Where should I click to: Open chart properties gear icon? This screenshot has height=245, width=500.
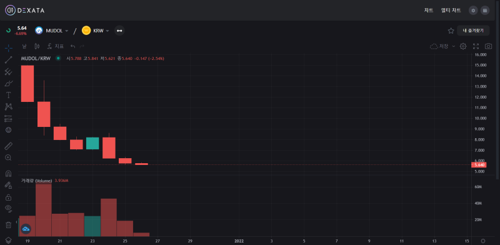tap(463, 47)
